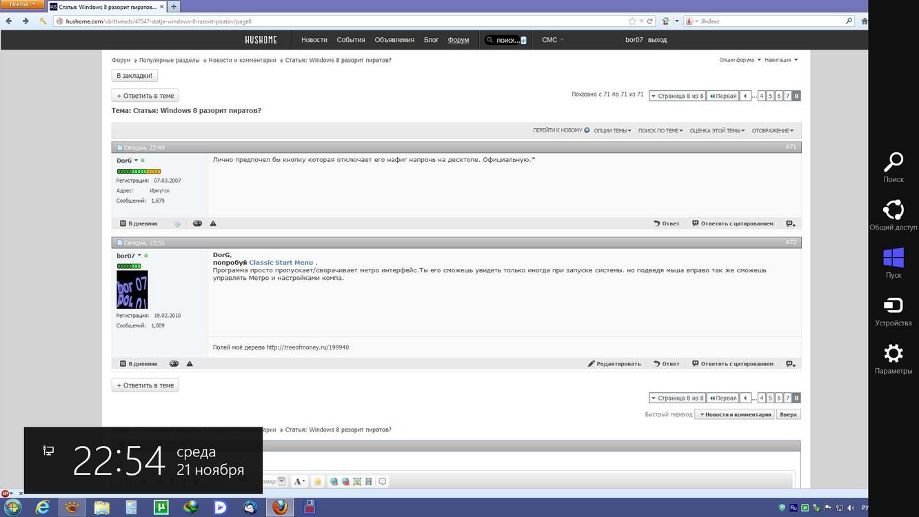919x517 pixels.
Task: Report DorG's post #71 with warning triangle
Action: click(213, 223)
